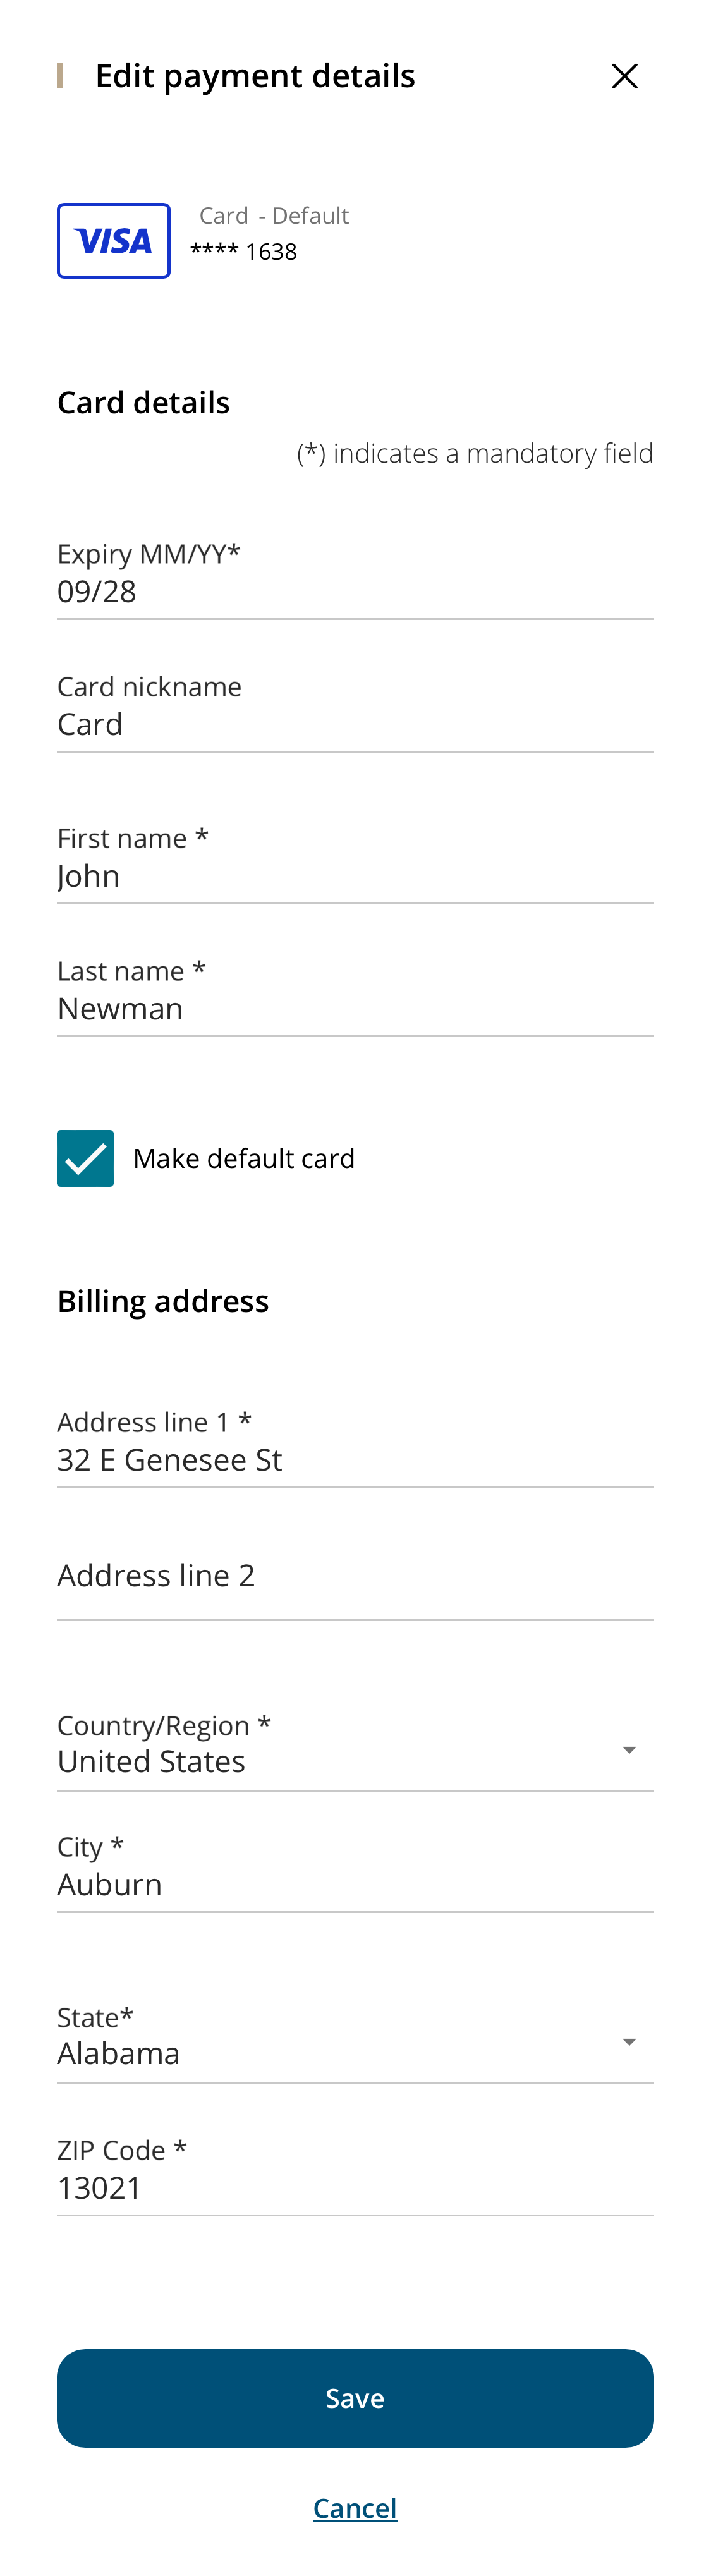
Task: Click the Country/Region dropdown arrow
Action: tap(629, 1749)
